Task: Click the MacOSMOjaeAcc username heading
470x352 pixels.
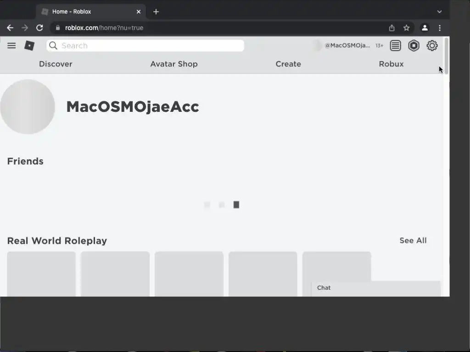Action: click(x=133, y=106)
